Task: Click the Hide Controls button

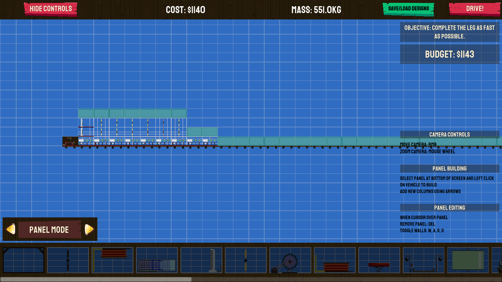Action: (x=51, y=8)
